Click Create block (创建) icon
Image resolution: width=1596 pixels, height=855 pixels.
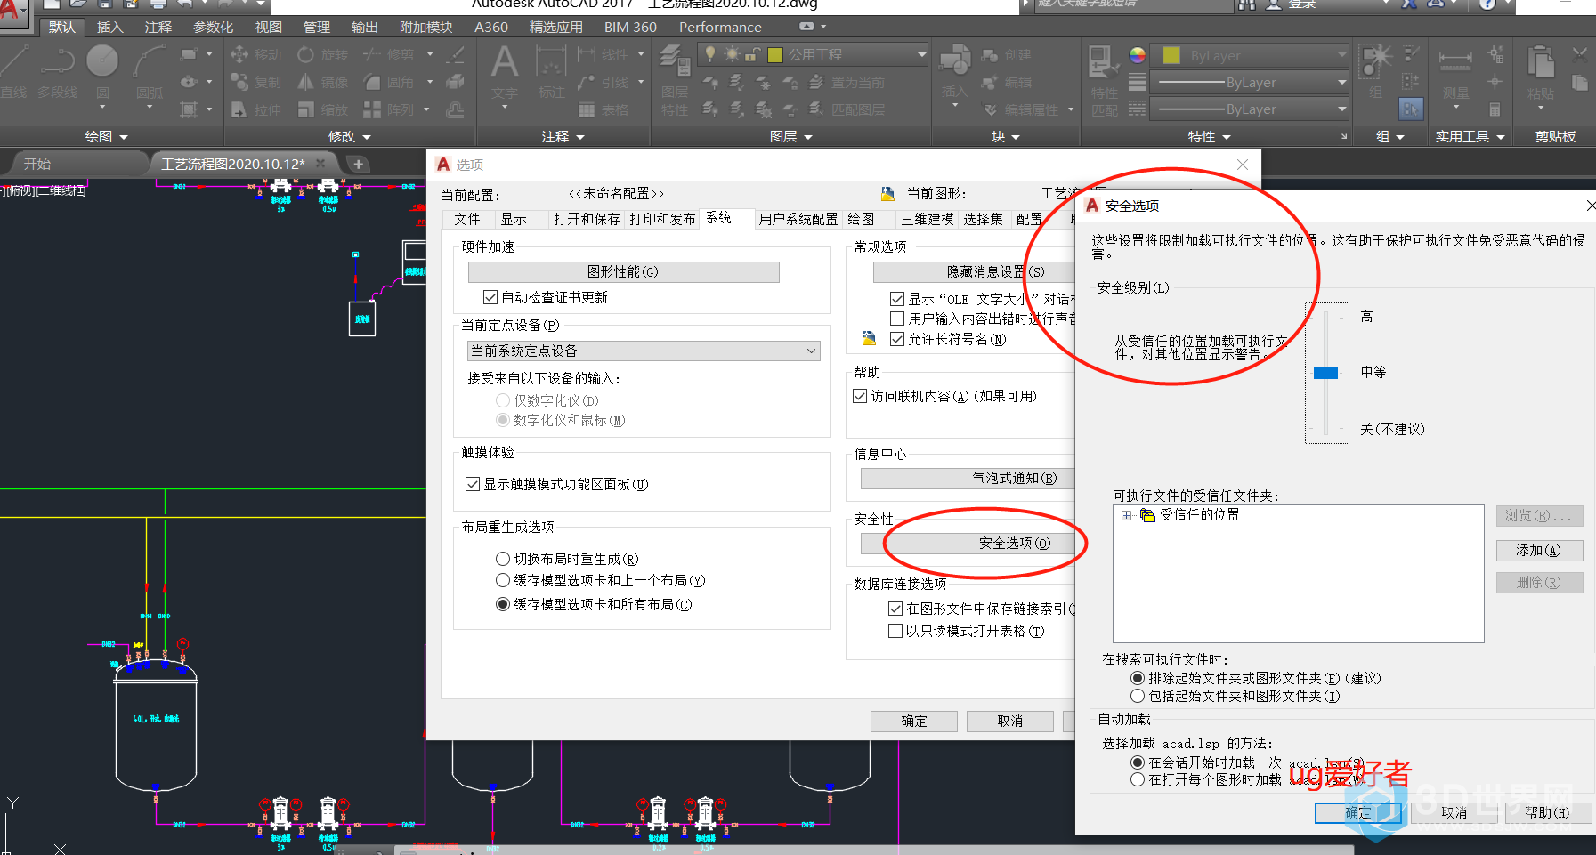(1006, 55)
